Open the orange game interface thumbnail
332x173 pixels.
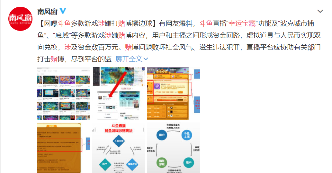(174, 94)
